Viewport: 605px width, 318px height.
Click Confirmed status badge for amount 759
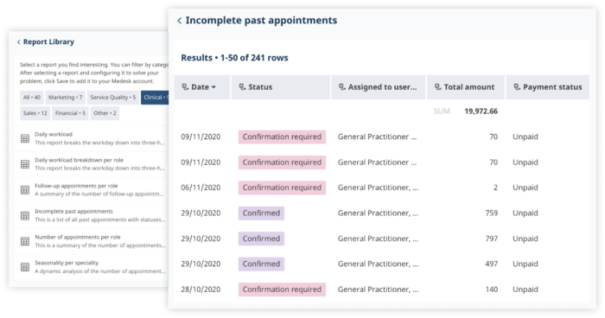(261, 213)
